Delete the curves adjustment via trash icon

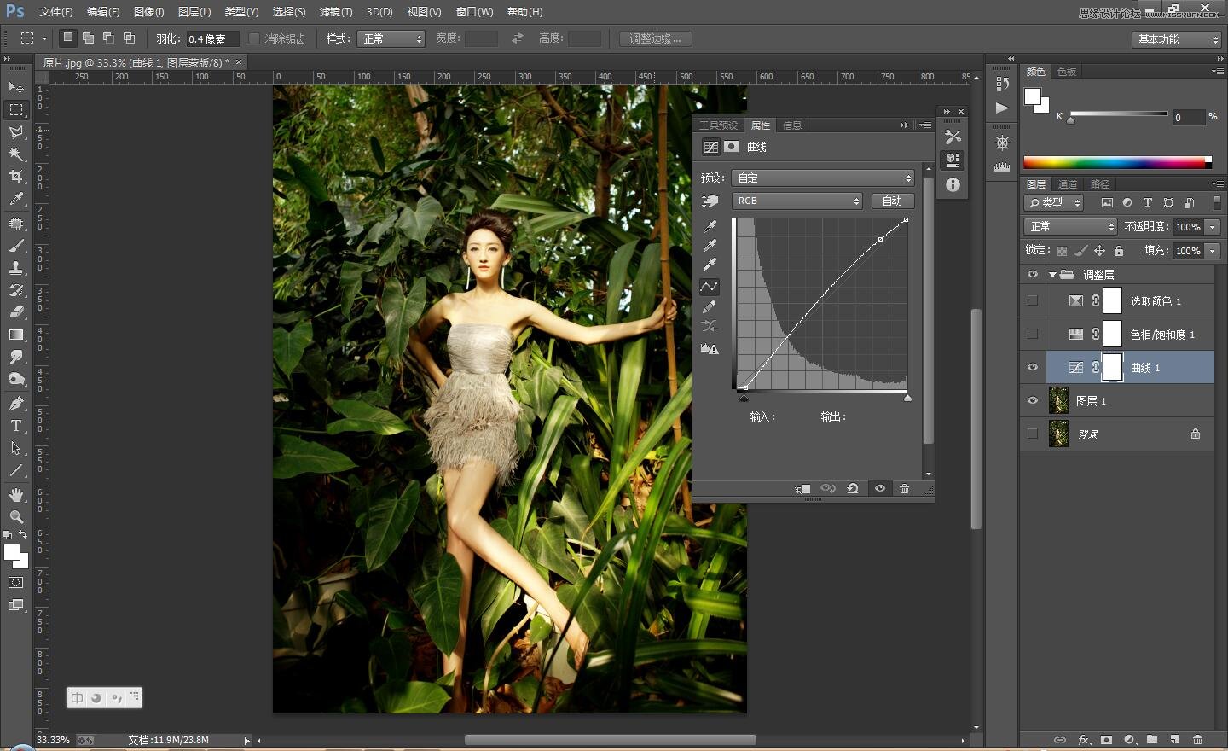click(904, 488)
